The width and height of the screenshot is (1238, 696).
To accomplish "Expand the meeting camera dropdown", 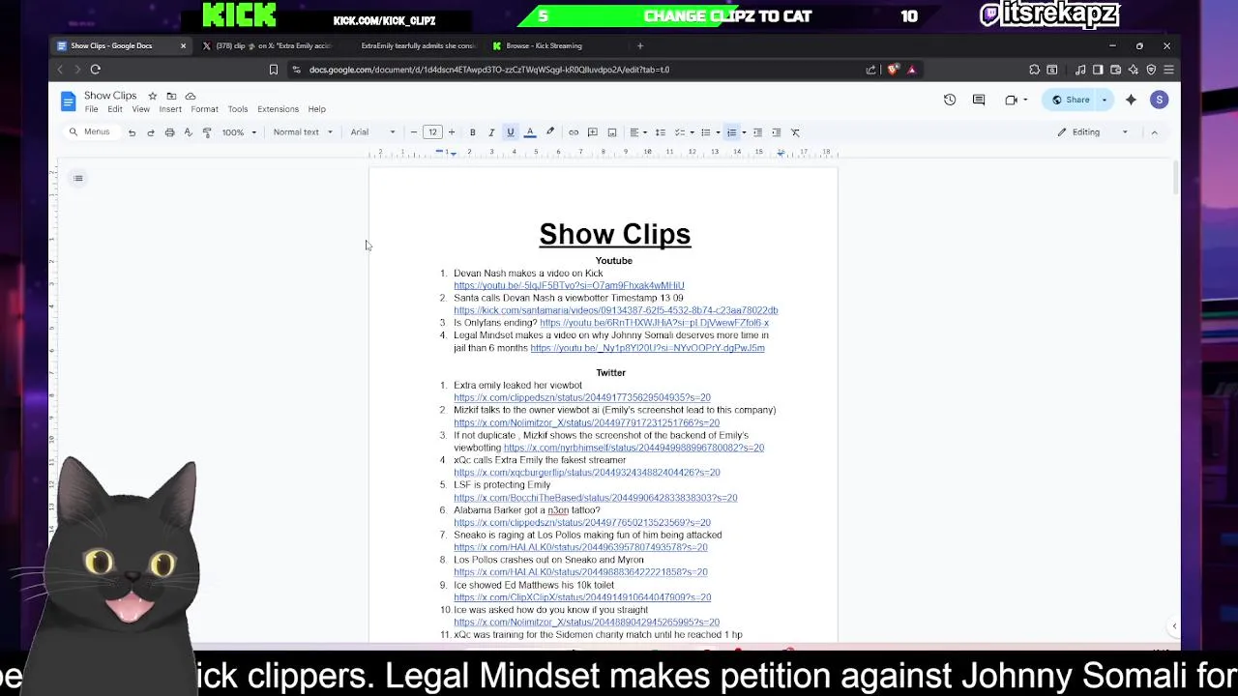I will coord(1024,100).
